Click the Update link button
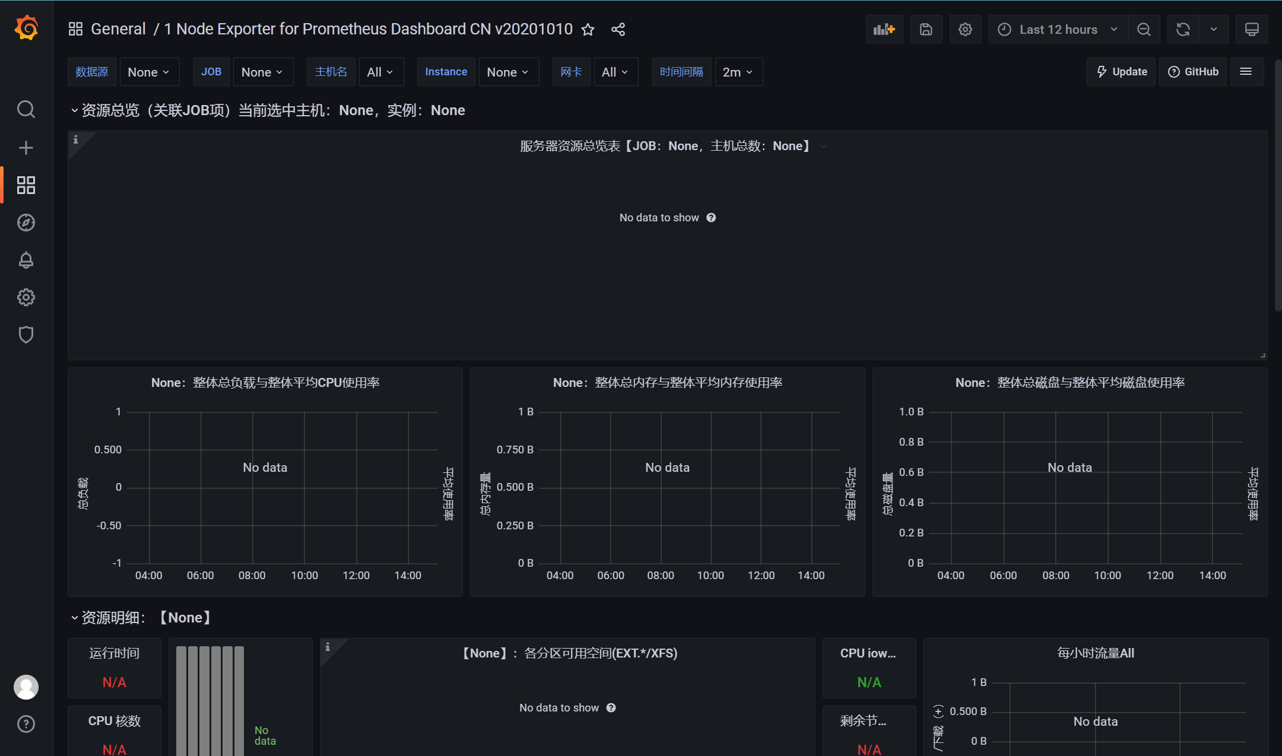The height and width of the screenshot is (756, 1282). pos(1121,72)
